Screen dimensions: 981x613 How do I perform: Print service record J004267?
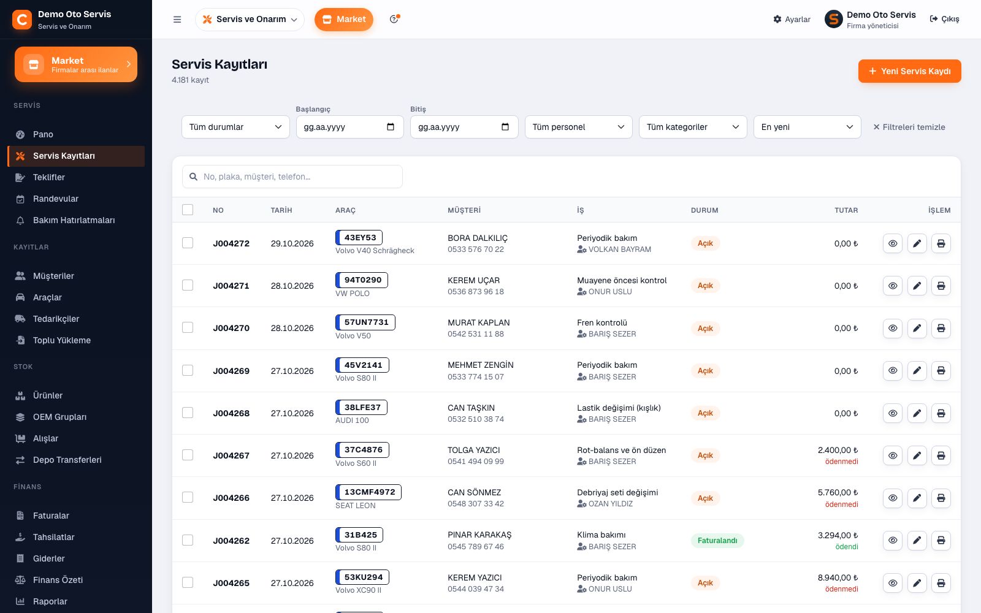pyautogui.click(x=941, y=455)
